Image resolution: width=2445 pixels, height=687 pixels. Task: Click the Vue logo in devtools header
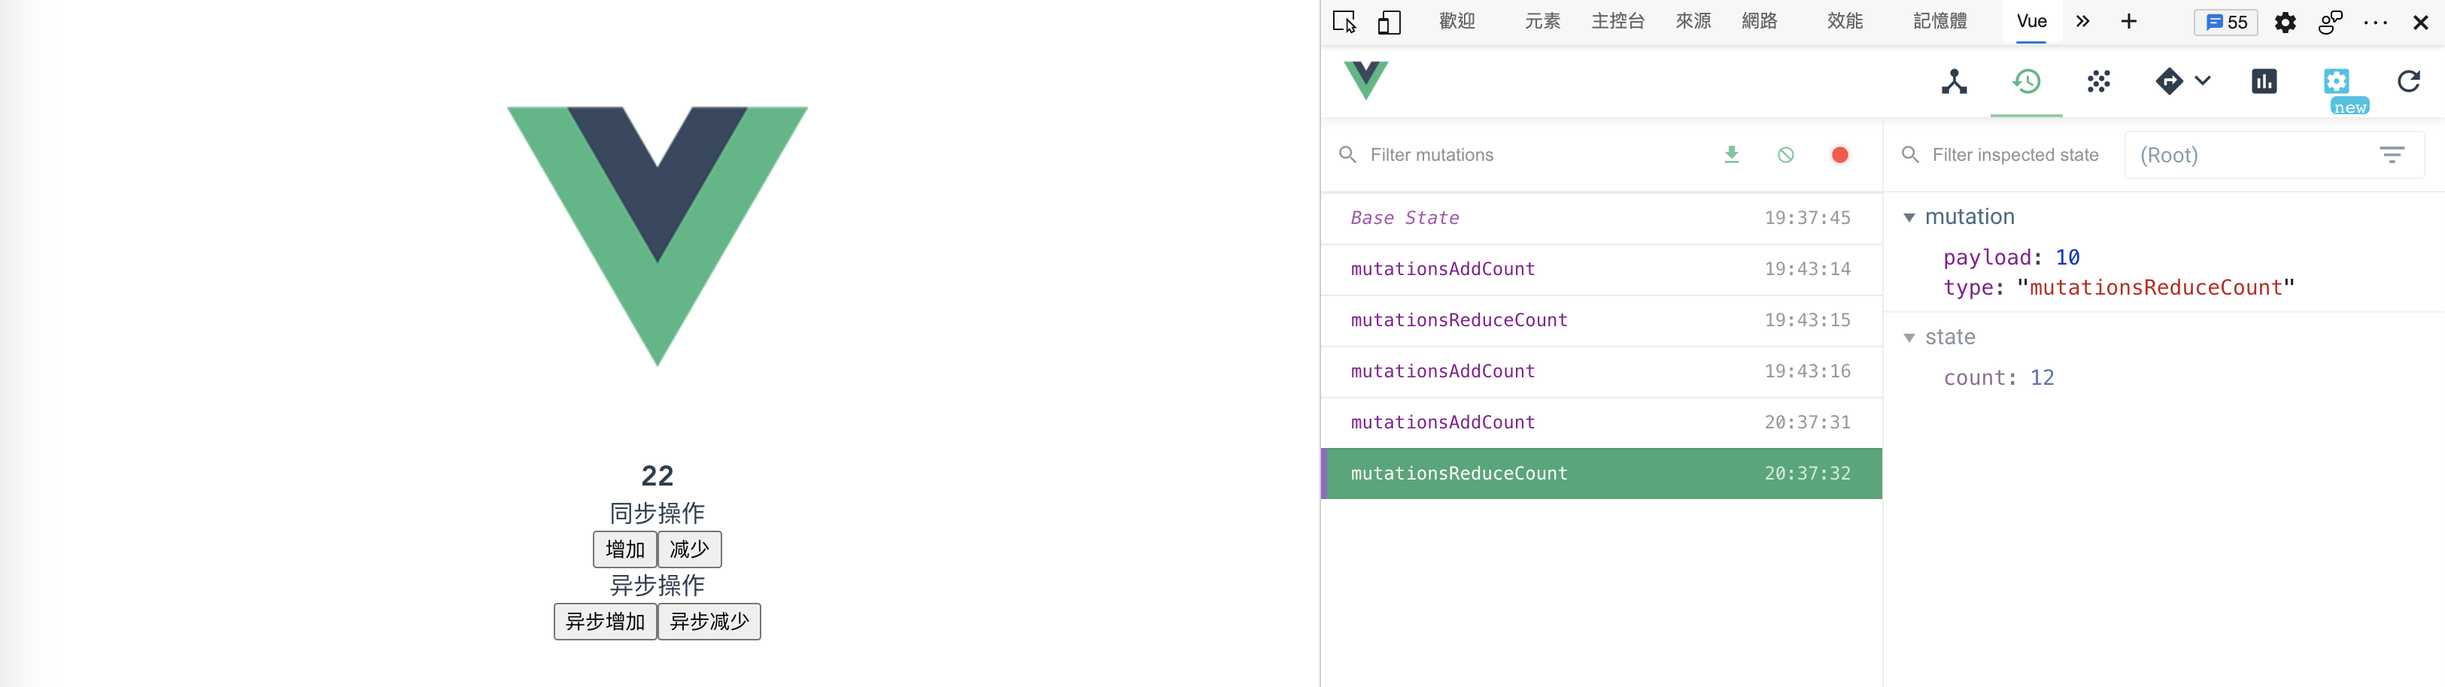[x=1366, y=80]
